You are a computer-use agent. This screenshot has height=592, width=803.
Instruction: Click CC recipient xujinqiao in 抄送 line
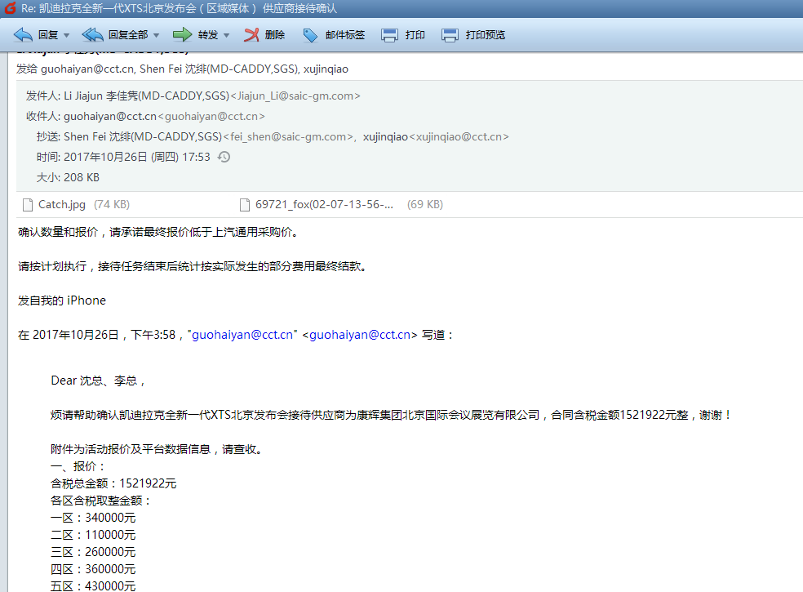385,136
